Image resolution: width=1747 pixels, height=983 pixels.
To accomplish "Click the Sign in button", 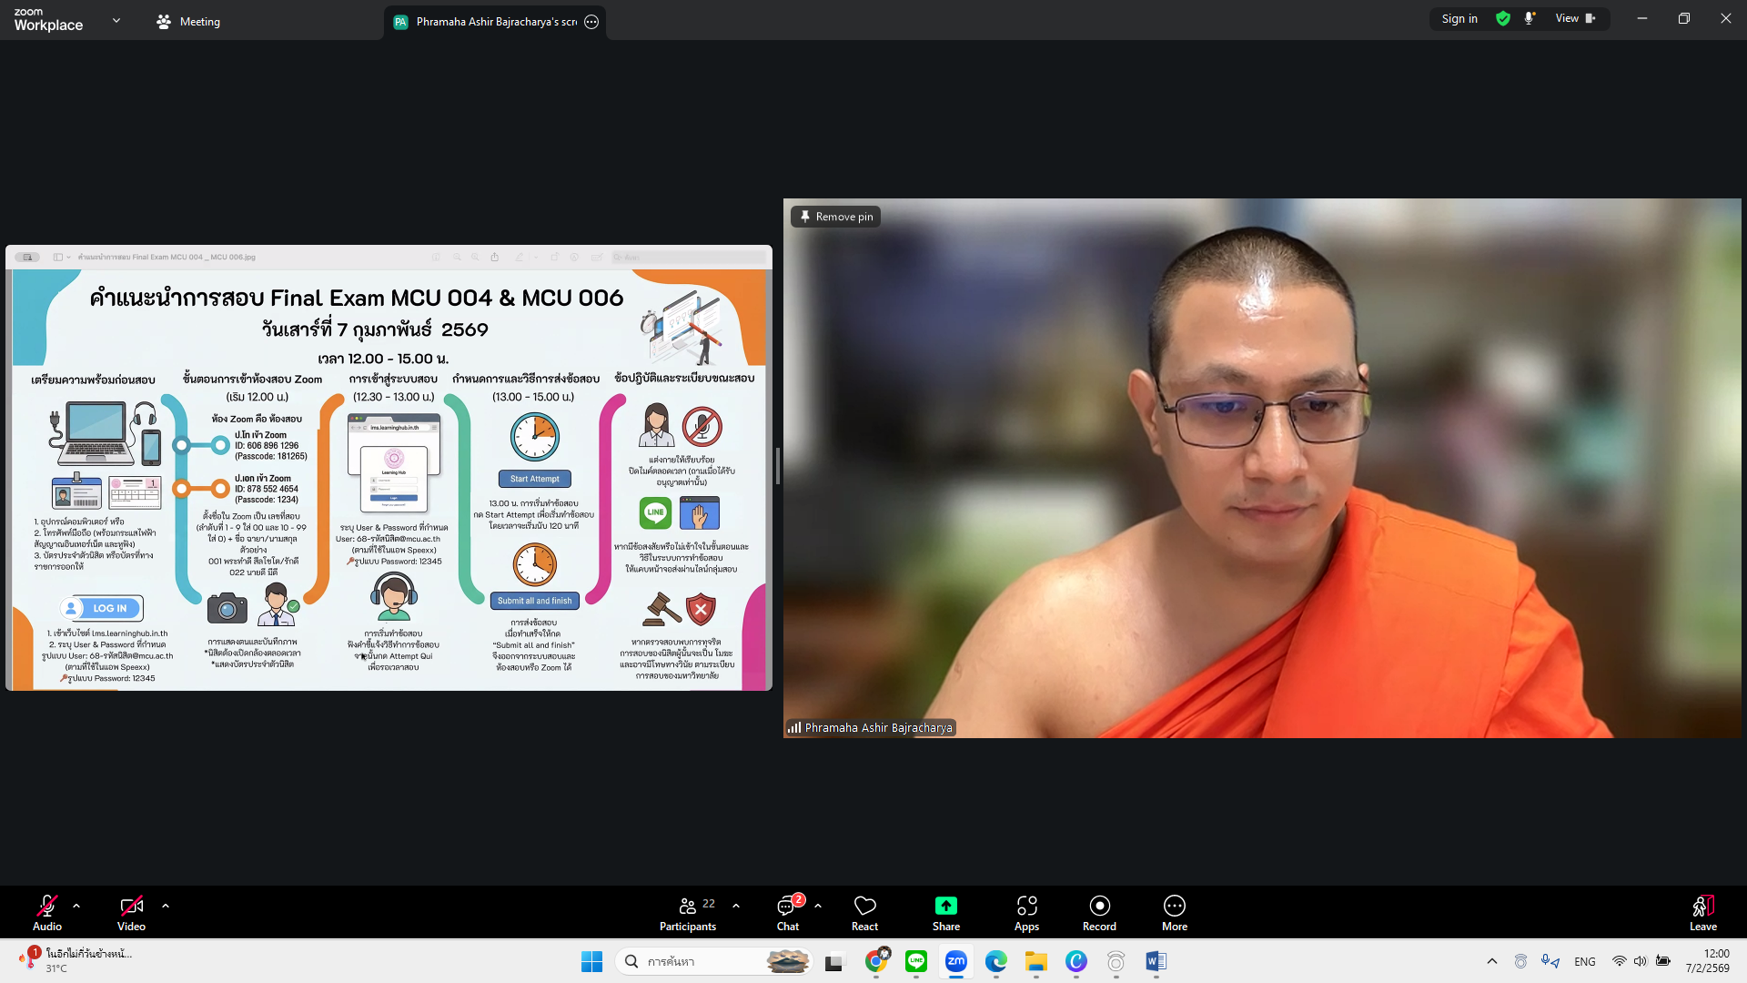I will (x=1459, y=18).
